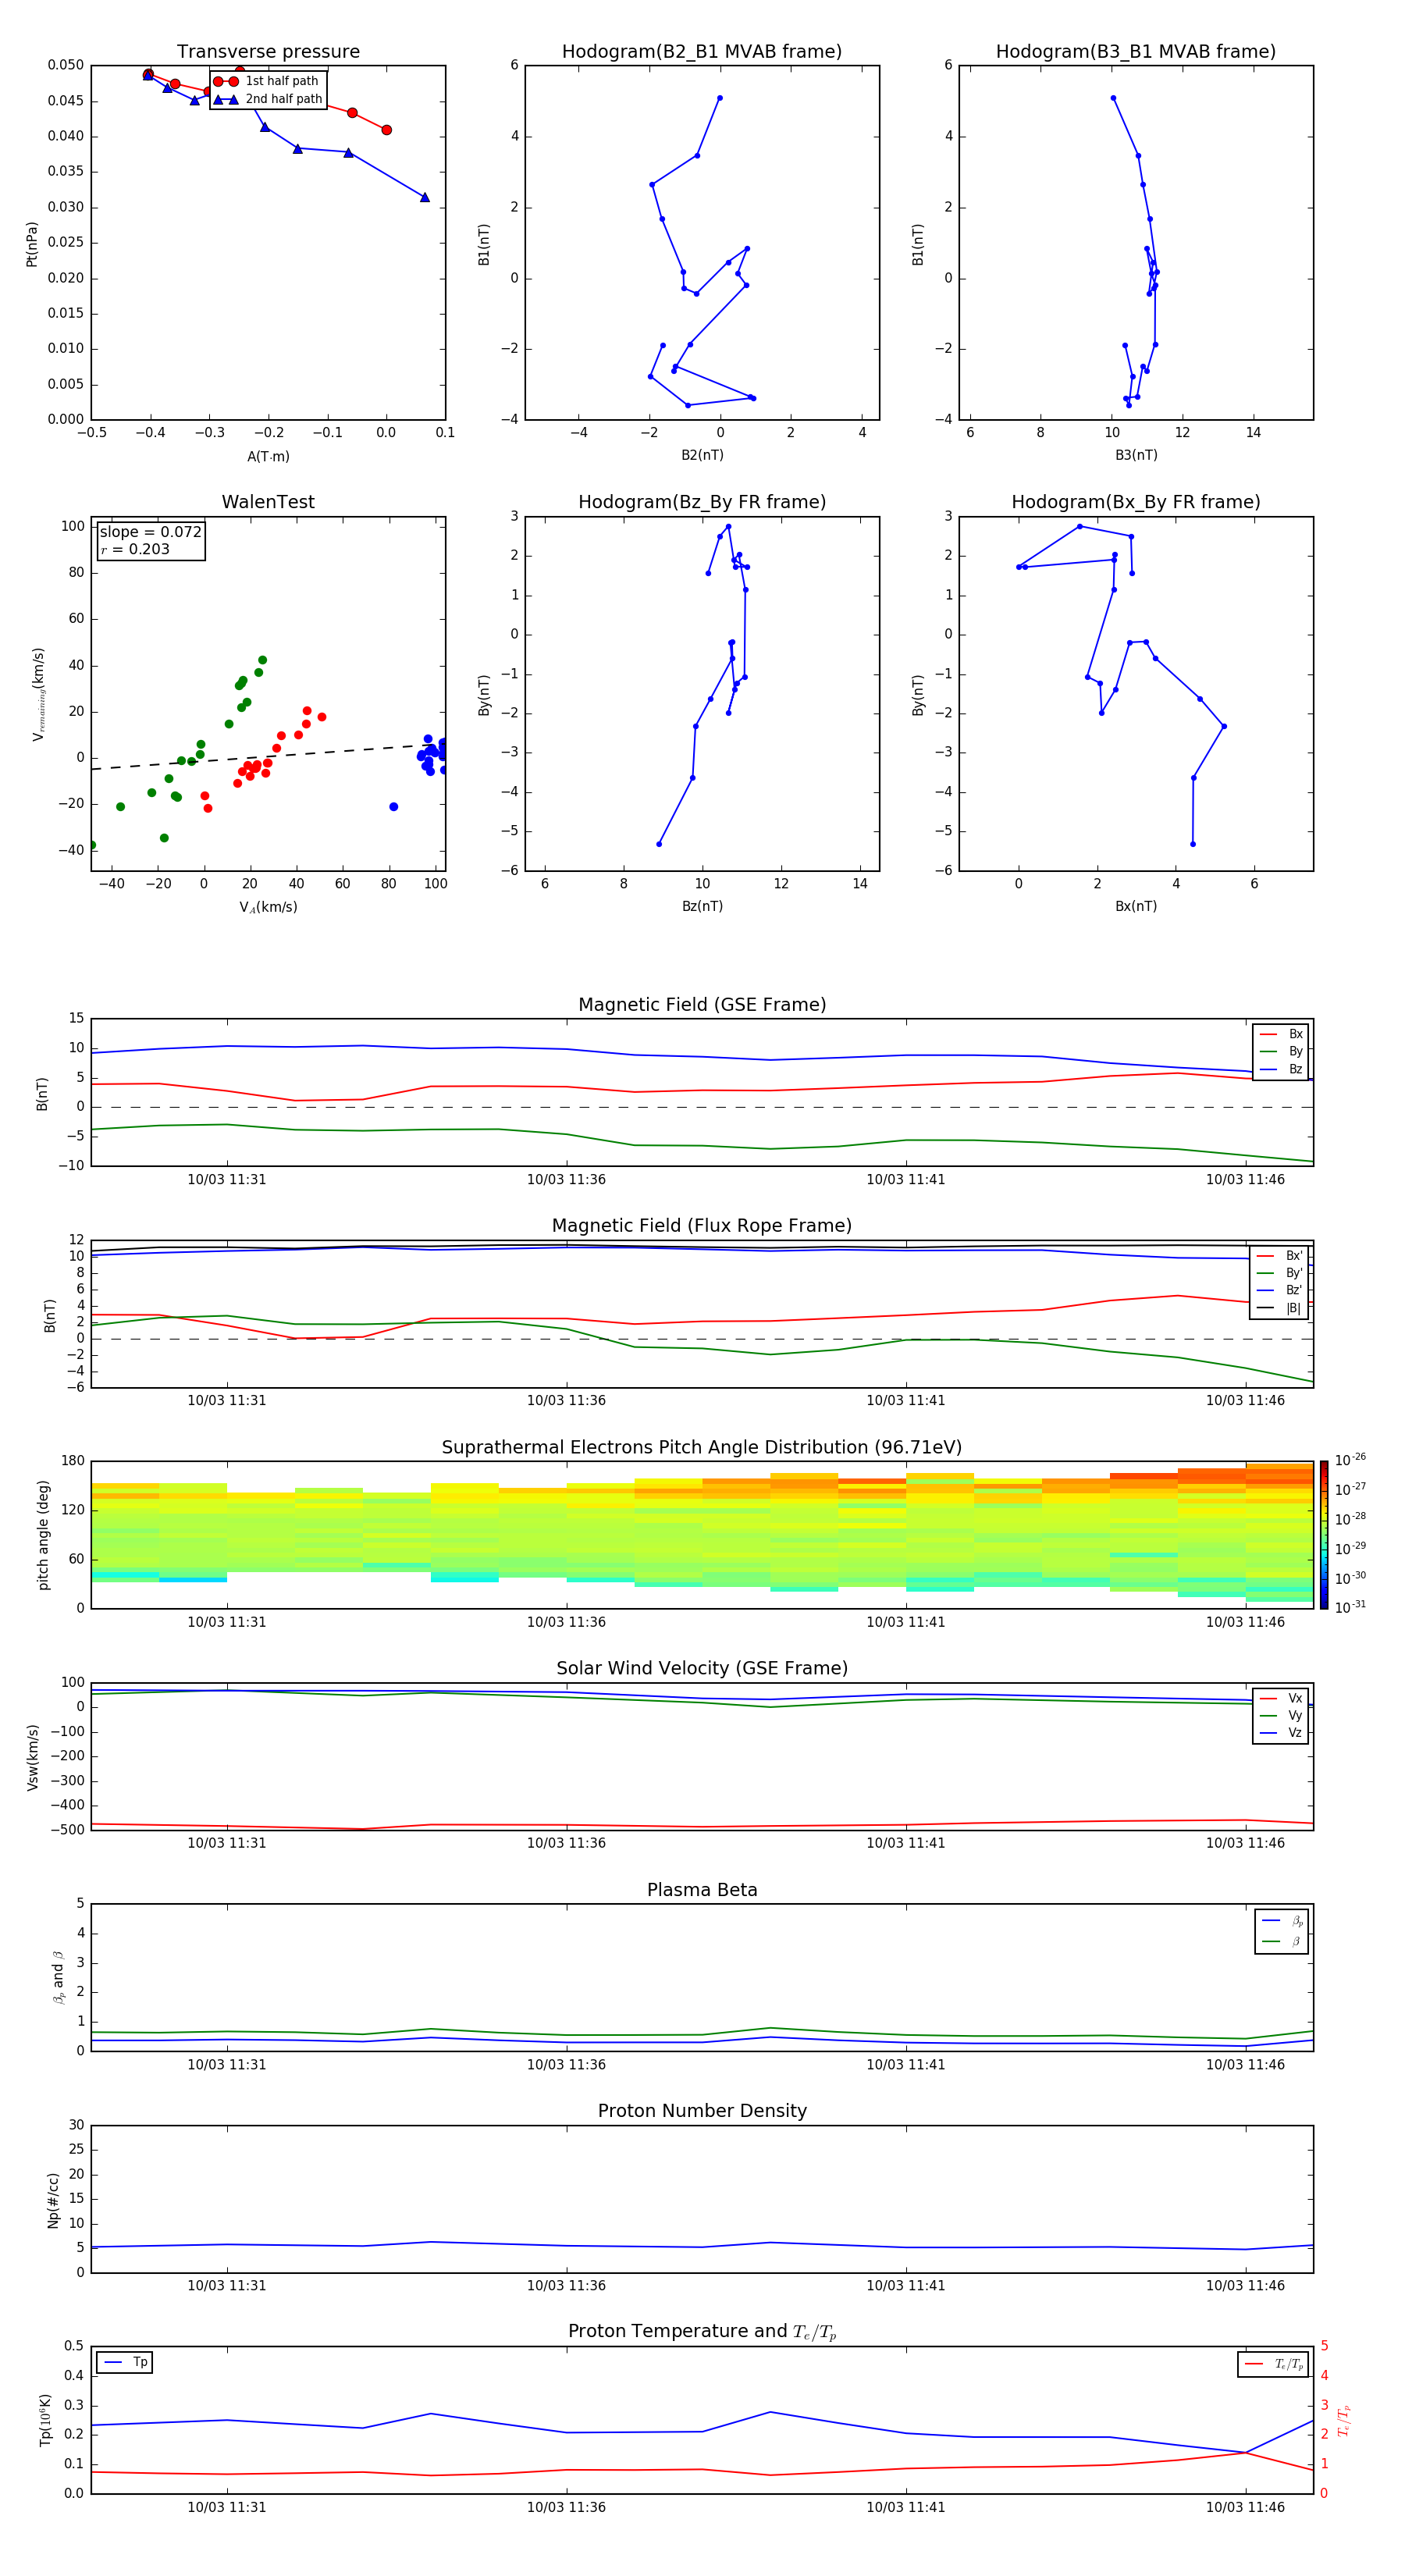Click the "VA(km/s)" x-axis label
The height and width of the screenshot is (2576, 1405).
coord(268,908)
